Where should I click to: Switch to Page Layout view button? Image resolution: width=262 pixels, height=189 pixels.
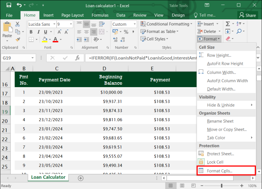(x=182, y=186)
